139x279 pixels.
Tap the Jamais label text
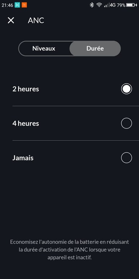point(23,158)
